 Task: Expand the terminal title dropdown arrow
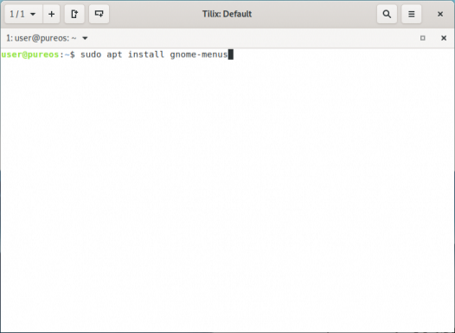click(85, 38)
